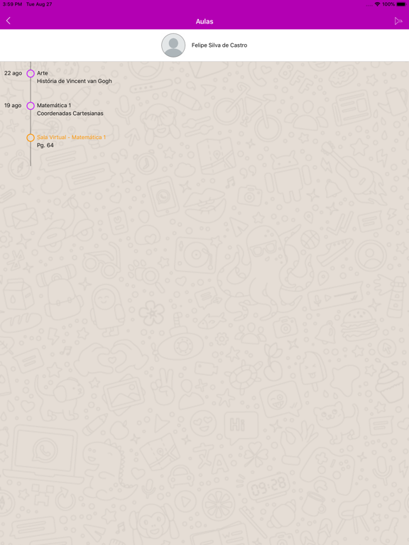
Task: Check the battery indicator icon
Action: point(401,4)
